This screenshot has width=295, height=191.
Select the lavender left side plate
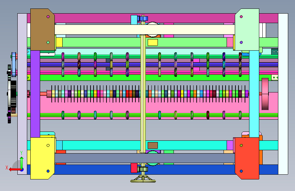tap(22, 94)
